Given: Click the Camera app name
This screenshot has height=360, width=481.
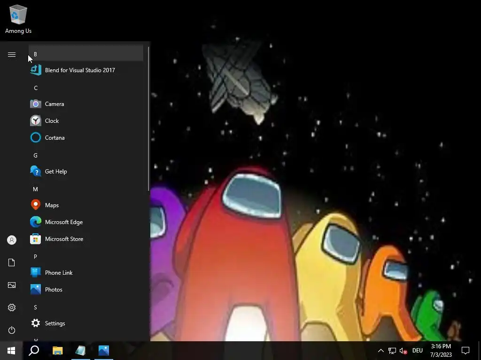Looking at the screenshot, I should [x=54, y=104].
